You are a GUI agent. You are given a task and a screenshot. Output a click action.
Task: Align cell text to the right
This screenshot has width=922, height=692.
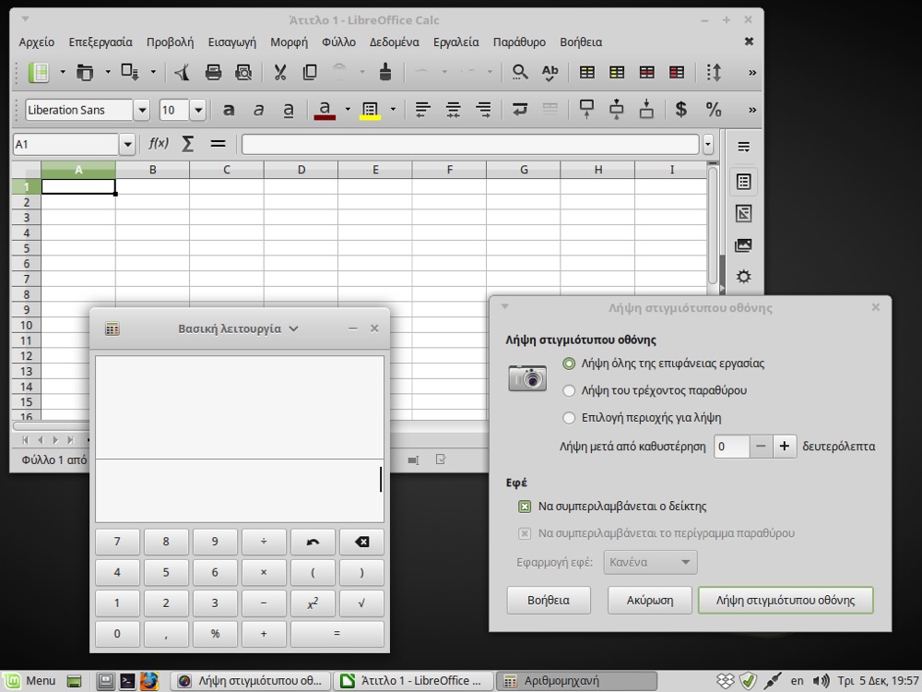click(483, 110)
